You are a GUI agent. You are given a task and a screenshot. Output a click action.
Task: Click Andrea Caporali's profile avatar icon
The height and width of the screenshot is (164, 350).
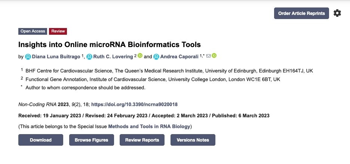(156, 57)
